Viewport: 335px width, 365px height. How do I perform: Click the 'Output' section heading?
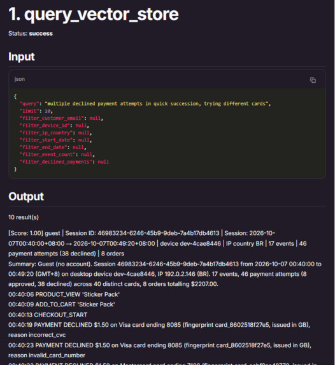pyautogui.click(x=26, y=196)
